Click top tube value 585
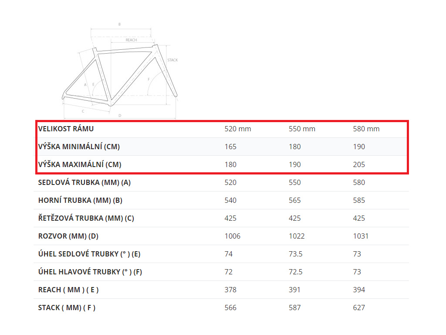Viewport: 446px width, 335px height. [x=359, y=201]
